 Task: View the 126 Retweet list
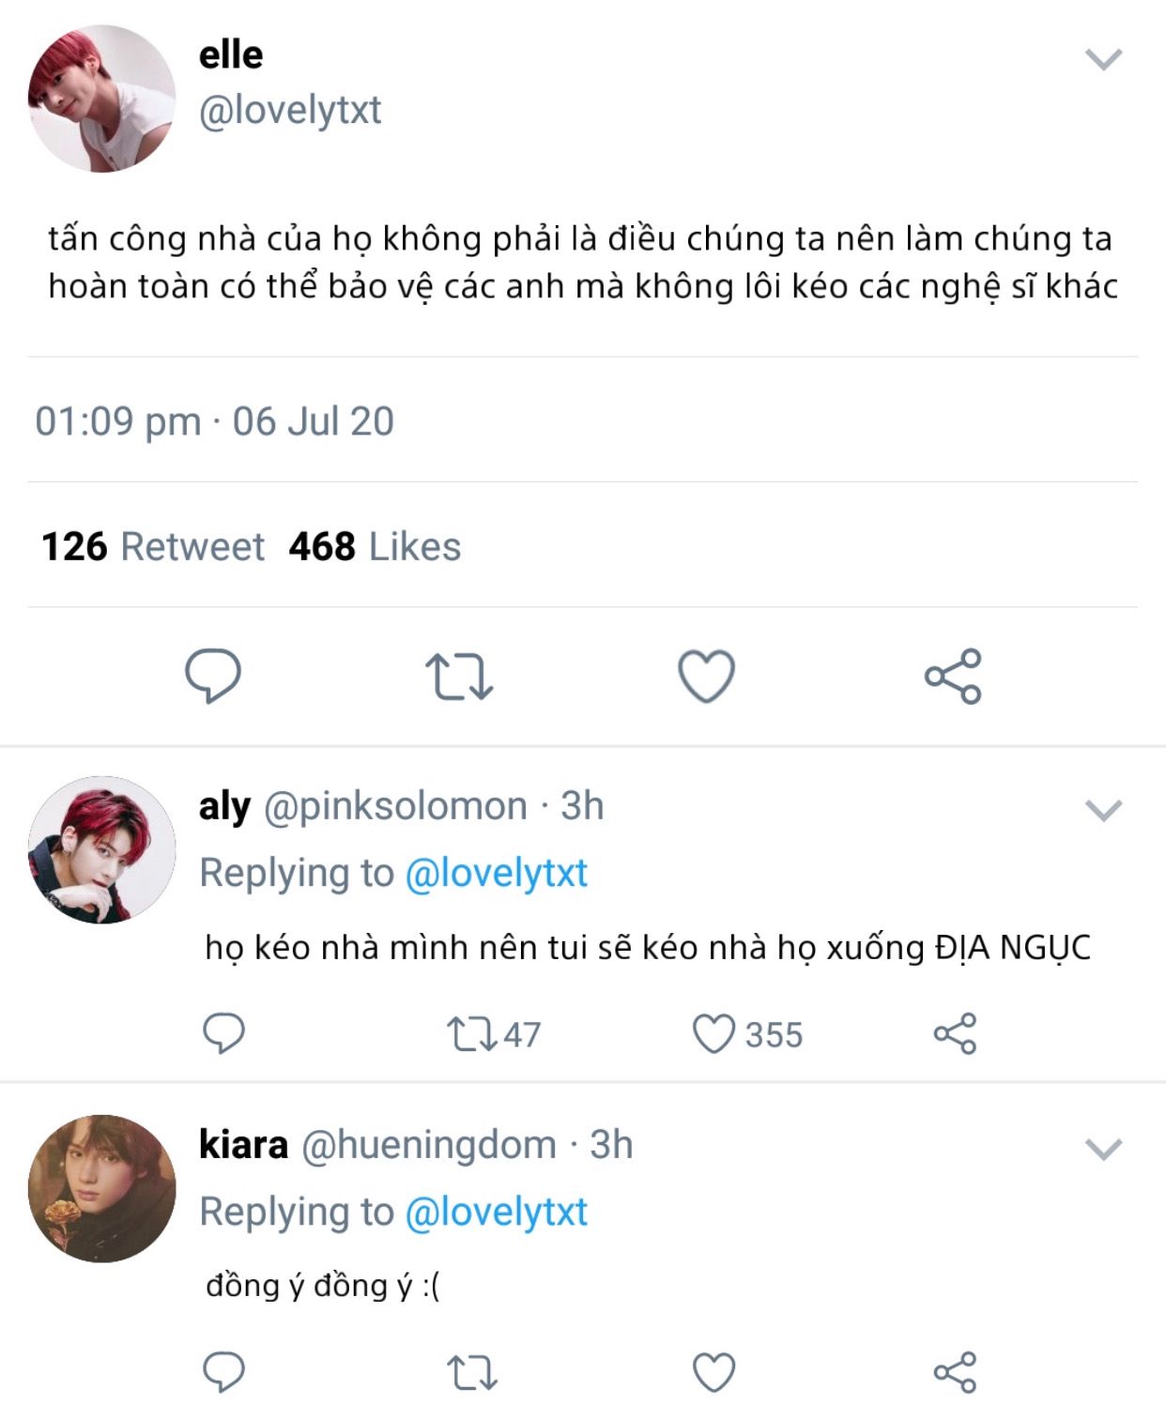tap(153, 546)
